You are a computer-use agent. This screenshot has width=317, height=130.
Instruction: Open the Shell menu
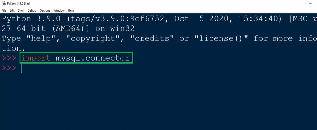pos(21,10)
